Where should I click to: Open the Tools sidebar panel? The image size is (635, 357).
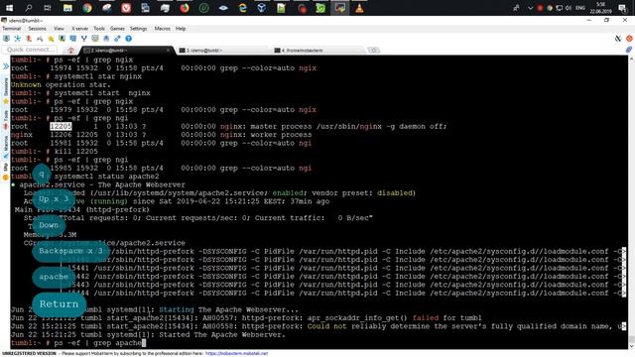[x=6, y=119]
